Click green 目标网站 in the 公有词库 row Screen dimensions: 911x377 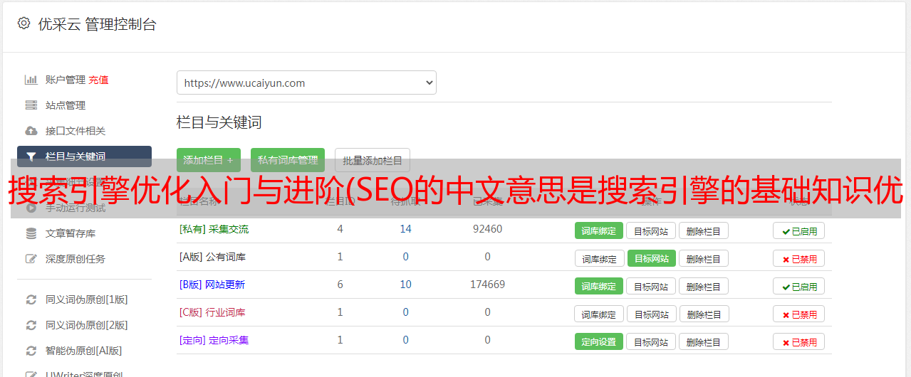point(652,258)
